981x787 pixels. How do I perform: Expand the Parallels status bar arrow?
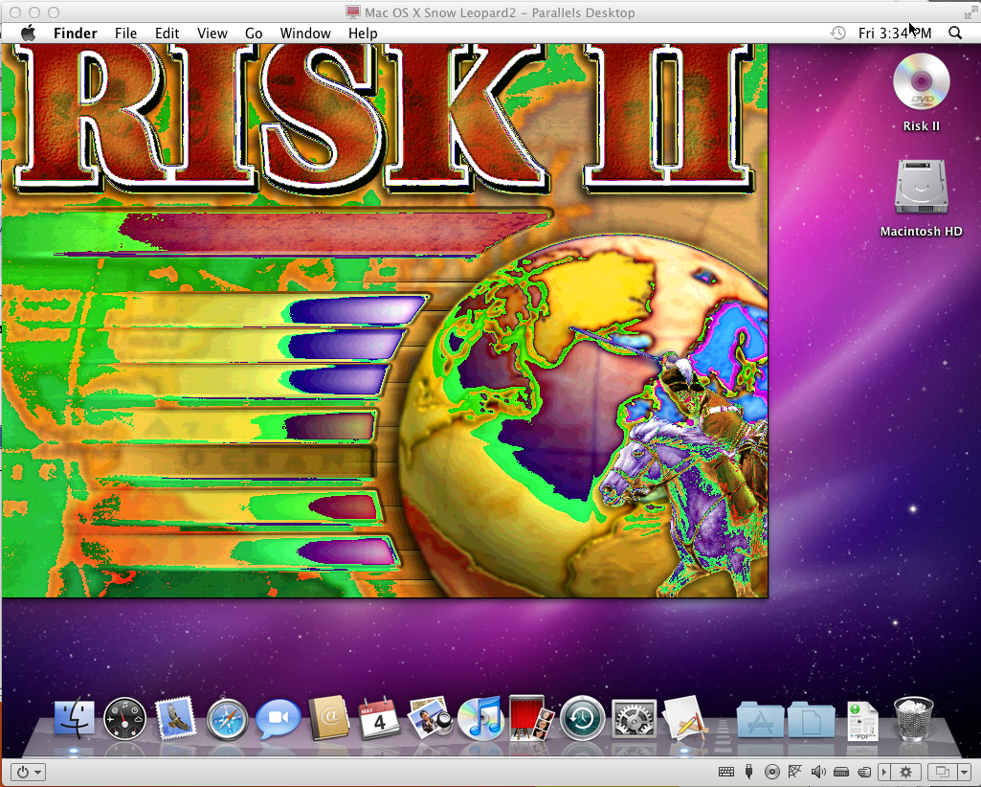point(884,772)
